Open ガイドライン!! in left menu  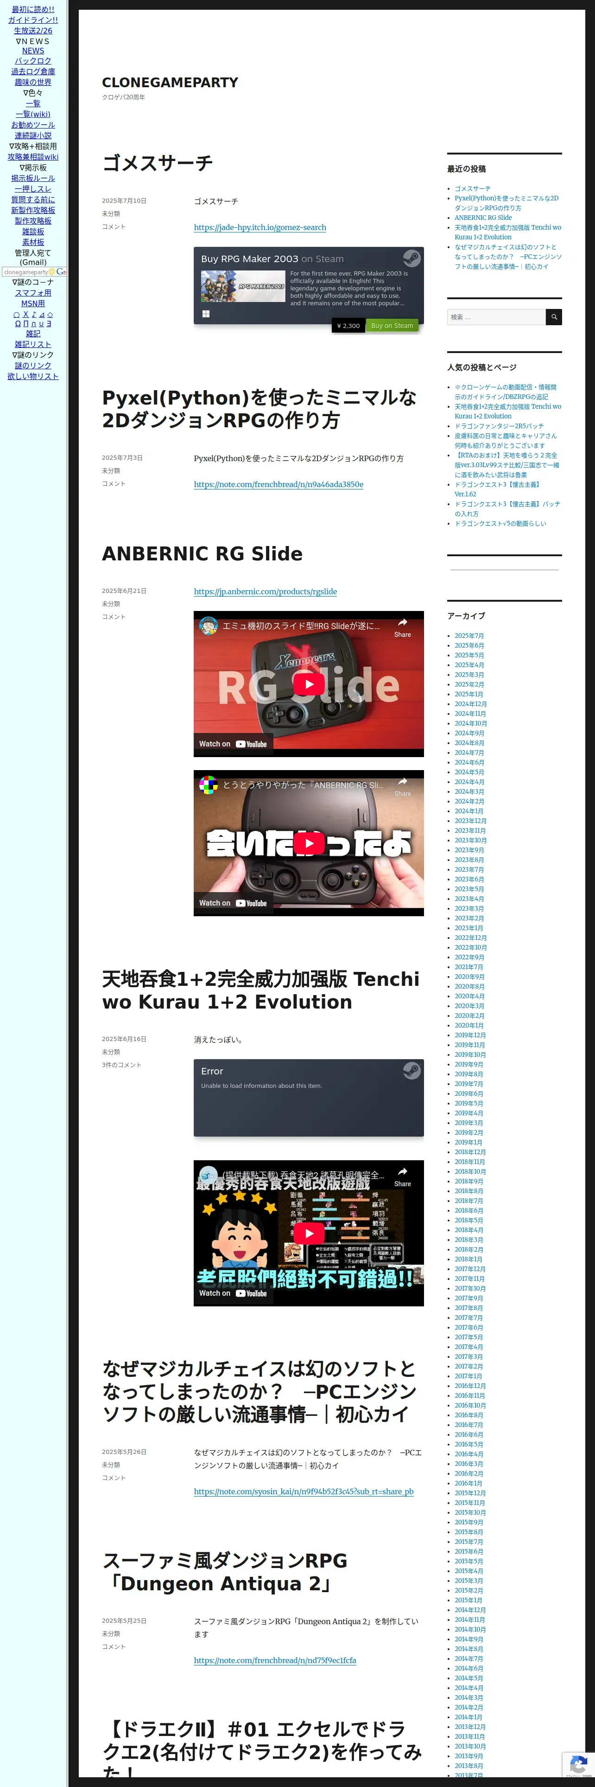click(33, 20)
